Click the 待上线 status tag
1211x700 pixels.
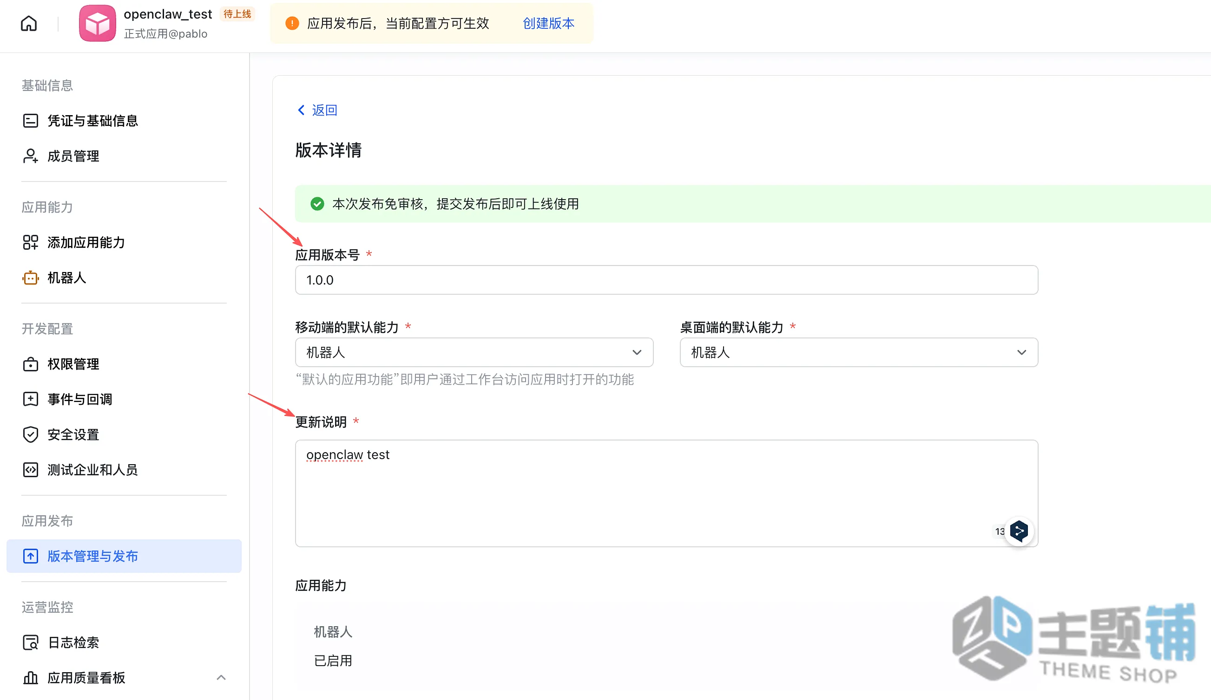pos(237,14)
